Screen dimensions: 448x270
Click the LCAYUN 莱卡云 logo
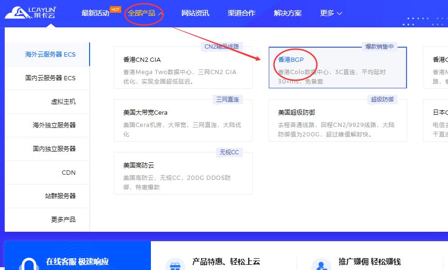[30, 13]
